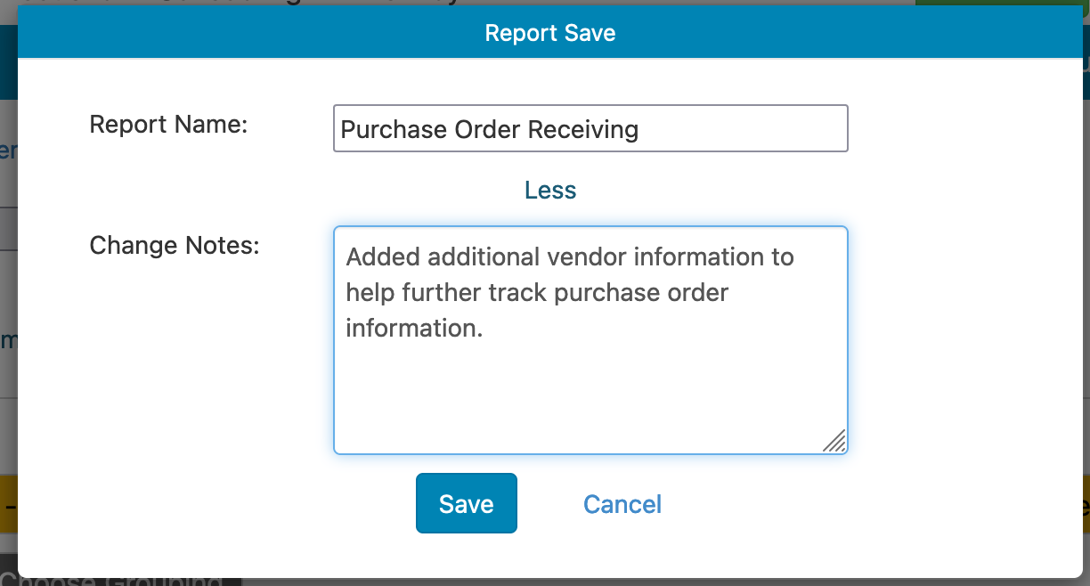The height and width of the screenshot is (586, 1090).
Task: Click the yellow bar at the dialog's right edge
Action: tap(1086, 504)
